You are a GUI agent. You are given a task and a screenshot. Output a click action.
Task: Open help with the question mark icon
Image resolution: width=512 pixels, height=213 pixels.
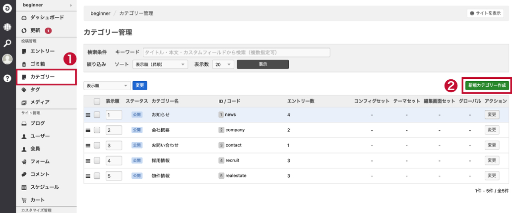(7, 78)
